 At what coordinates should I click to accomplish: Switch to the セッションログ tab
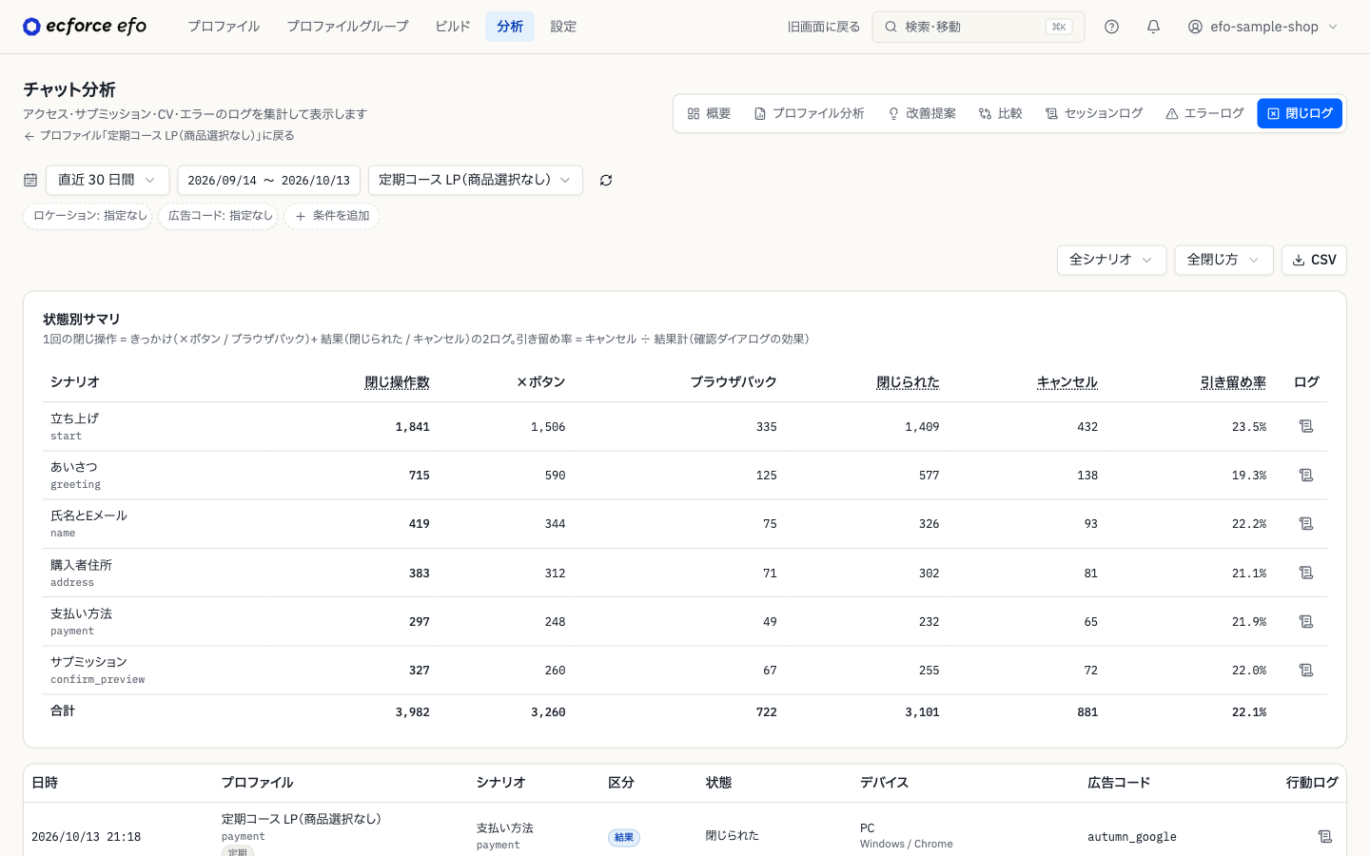tap(1094, 113)
